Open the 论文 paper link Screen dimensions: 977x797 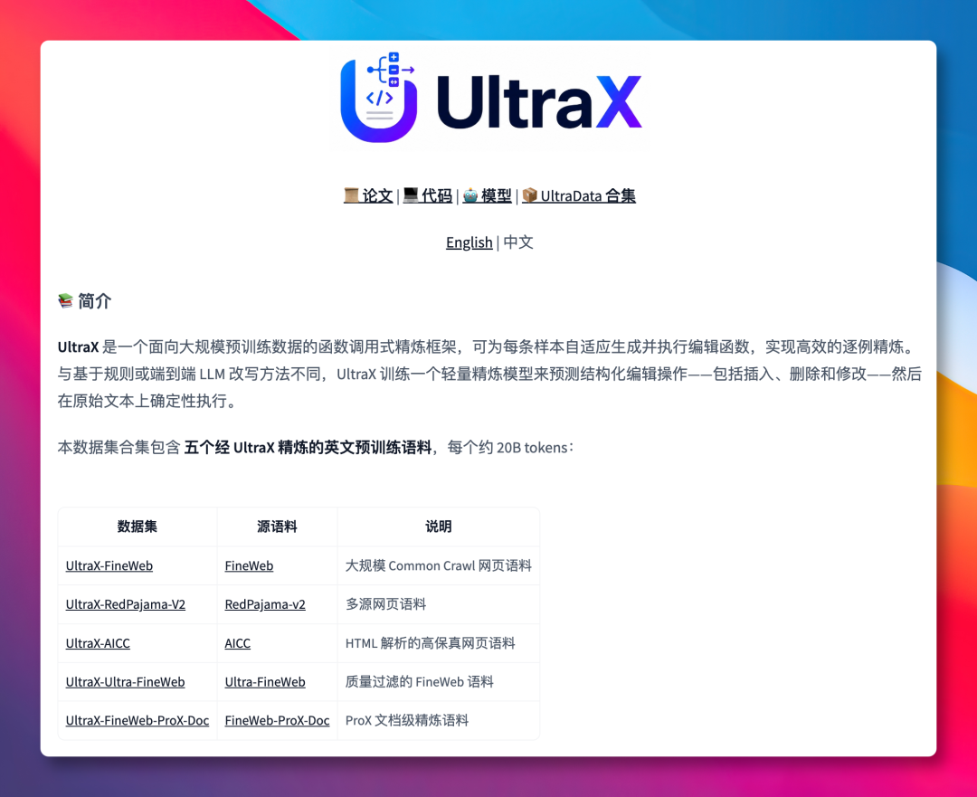tap(368, 195)
